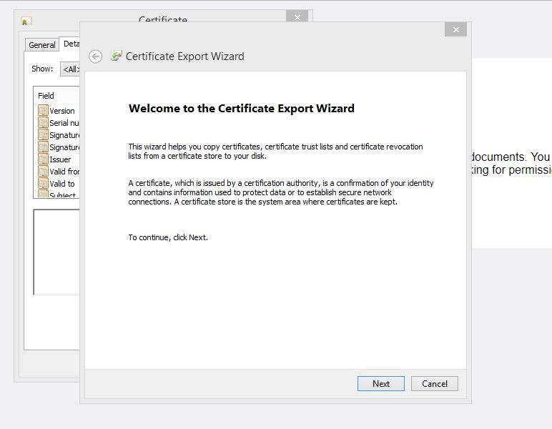Screen dimensions: 552x429
Task: Click the Subject field icon
Action: [x=43, y=195]
